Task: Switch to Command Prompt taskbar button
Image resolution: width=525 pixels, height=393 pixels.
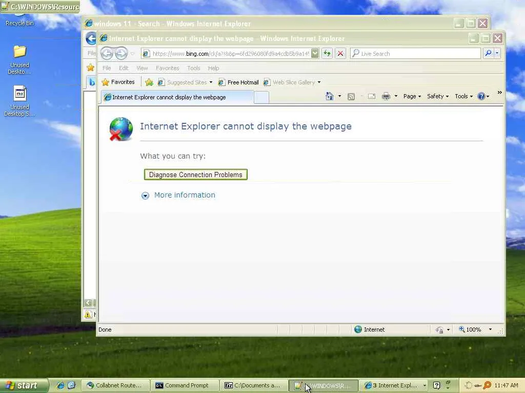Action: [x=185, y=385]
